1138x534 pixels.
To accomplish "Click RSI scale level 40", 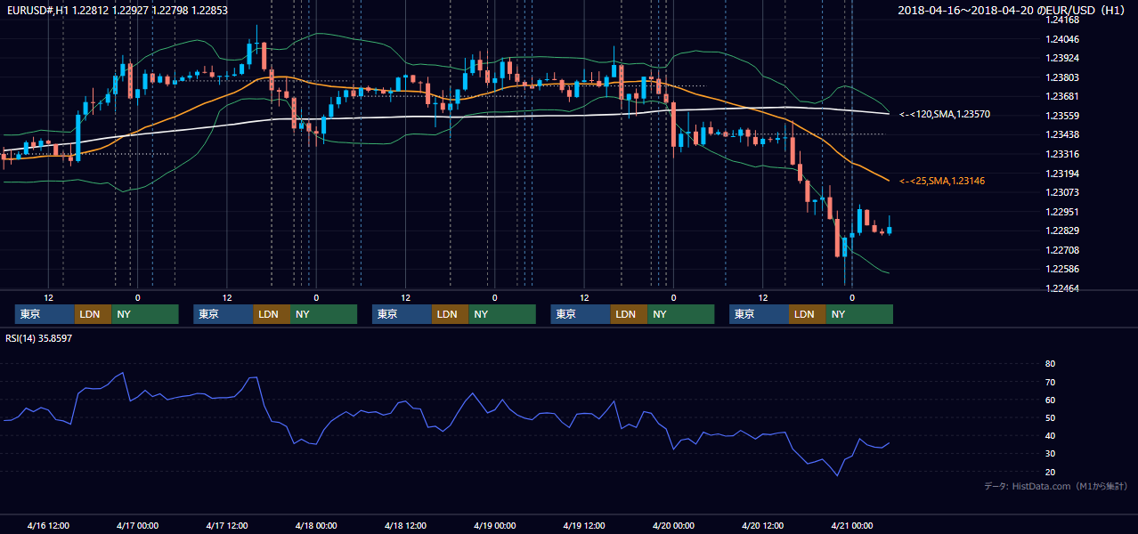I will point(1051,435).
